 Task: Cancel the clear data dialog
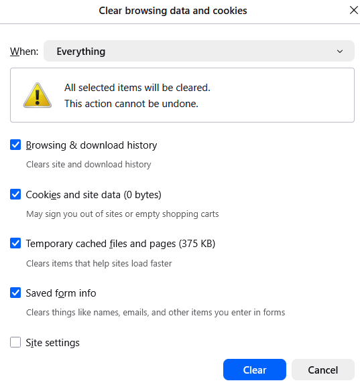322,370
